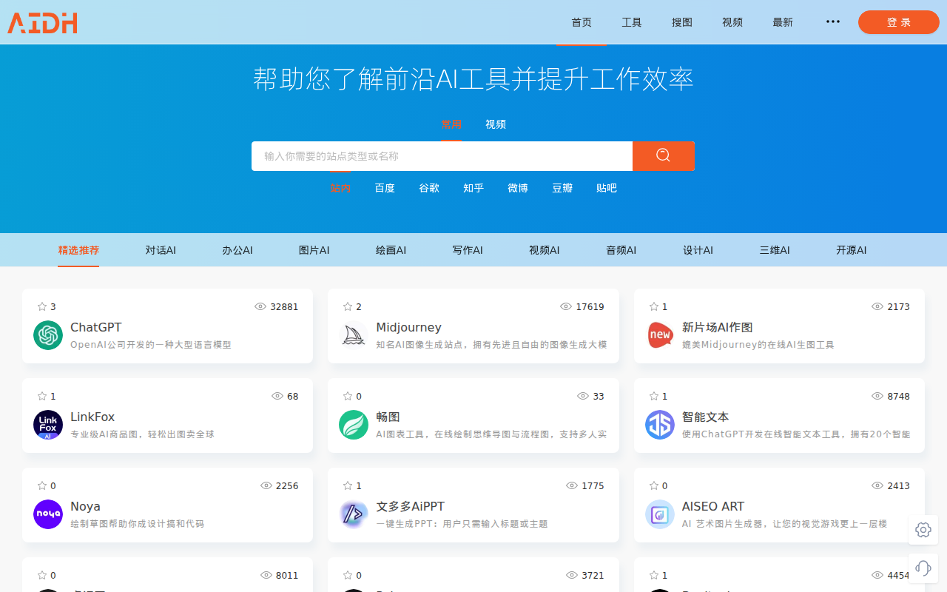The image size is (947, 592).
Task: Click the AIDH logo
Action: 42,22
